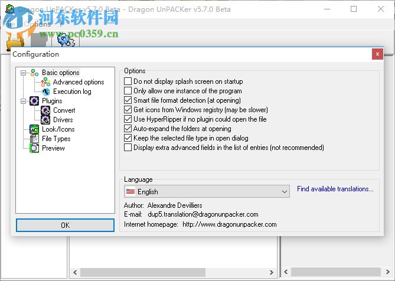Click the Drivers plugin icon
Viewport: 395px width, 281px height.
(x=45, y=120)
